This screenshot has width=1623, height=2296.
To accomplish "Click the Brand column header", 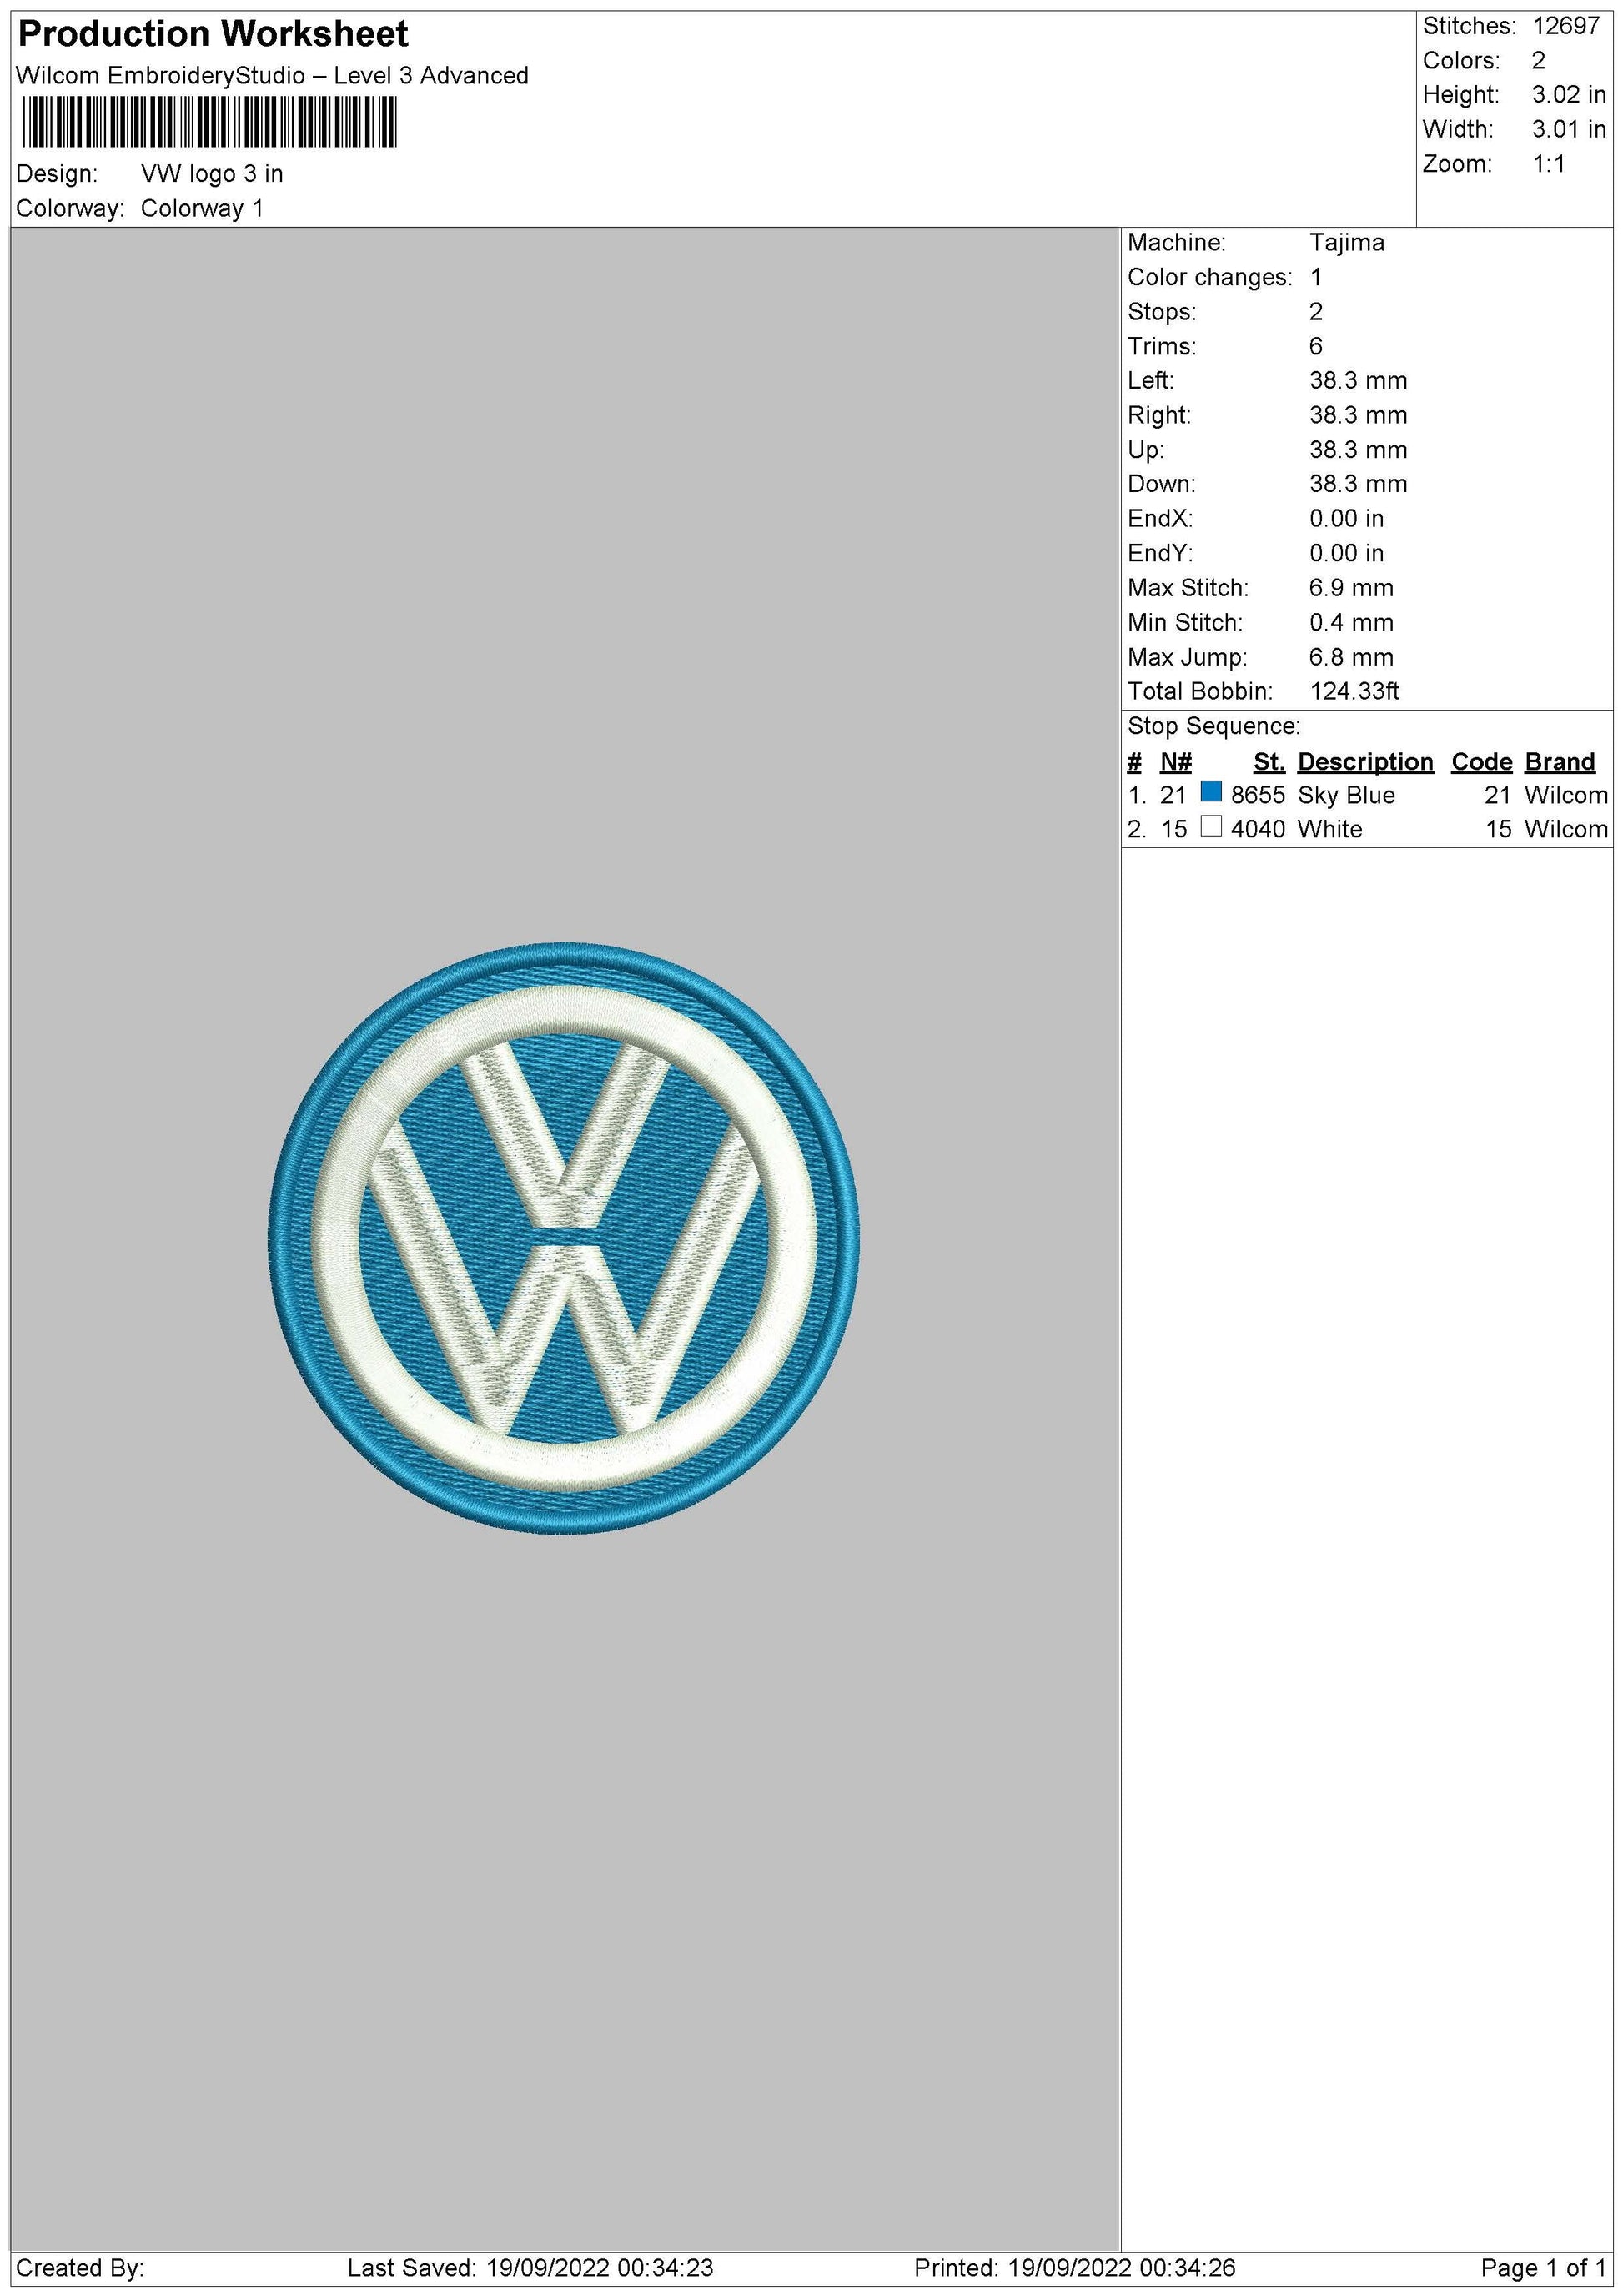I will 1560,761.
